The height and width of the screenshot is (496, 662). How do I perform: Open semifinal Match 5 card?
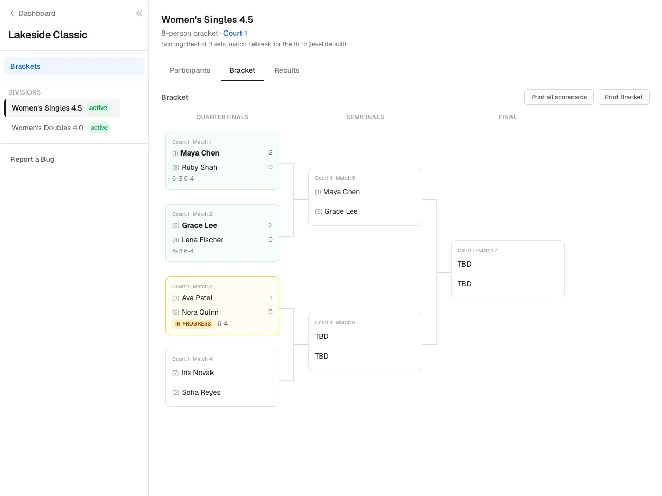(365, 197)
